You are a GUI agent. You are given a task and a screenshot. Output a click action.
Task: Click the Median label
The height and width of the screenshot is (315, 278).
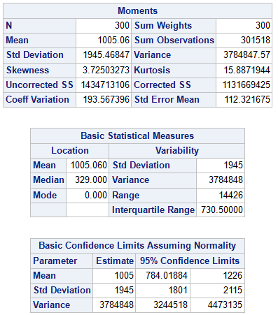48,180
